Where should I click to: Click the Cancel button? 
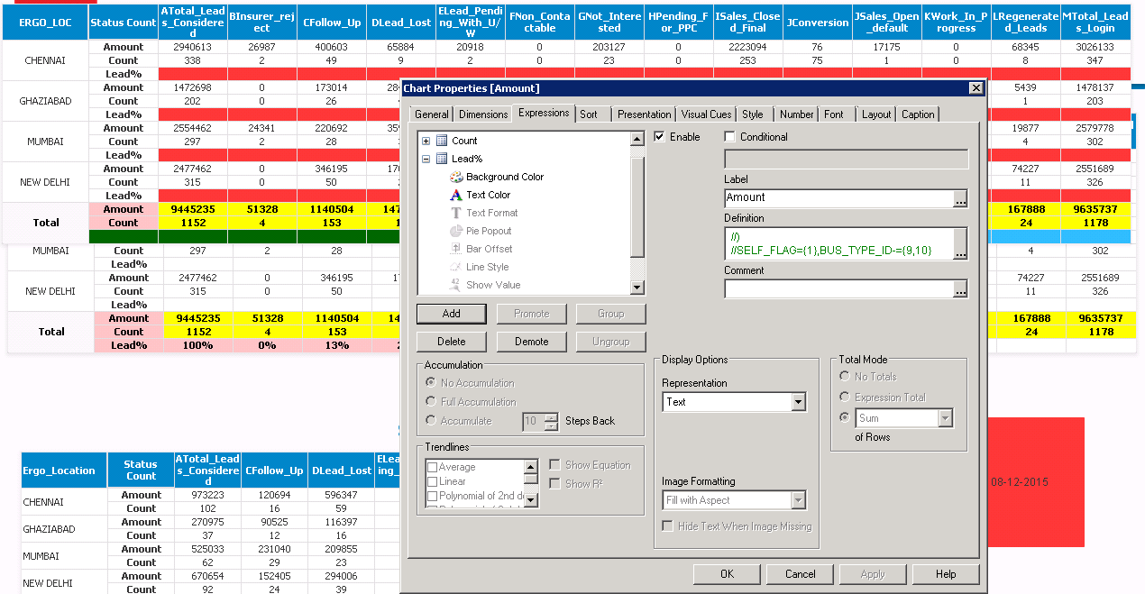(x=801, y=574)
